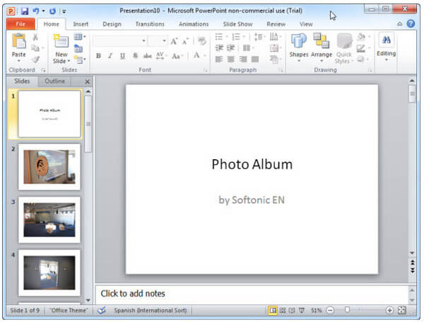
Task: Click the Save icon in quick access toolbar
Action: point(24,11)
